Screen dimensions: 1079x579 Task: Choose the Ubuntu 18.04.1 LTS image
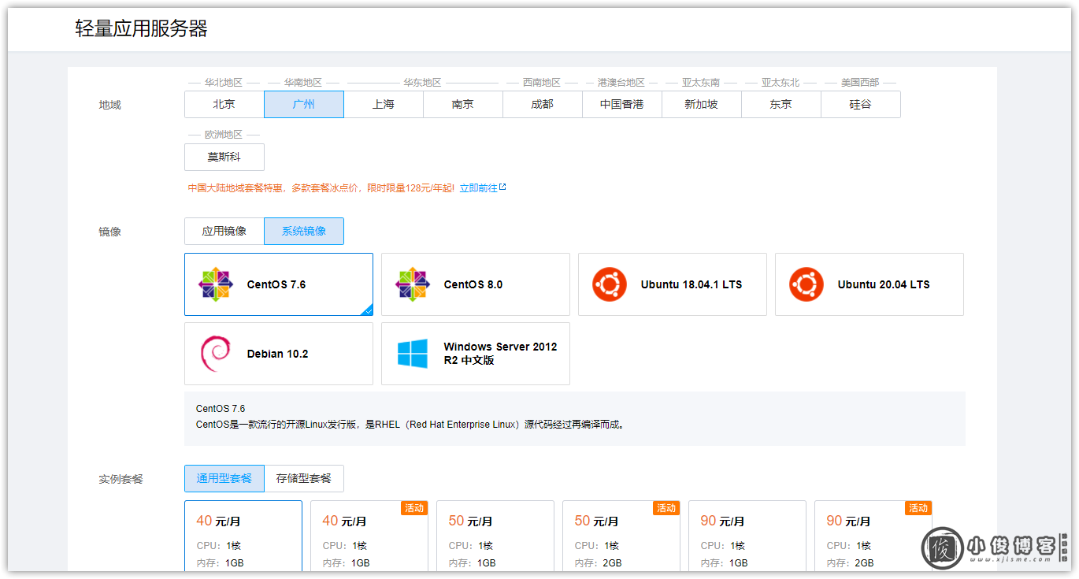pyautogui.click(x=672, y=284)
